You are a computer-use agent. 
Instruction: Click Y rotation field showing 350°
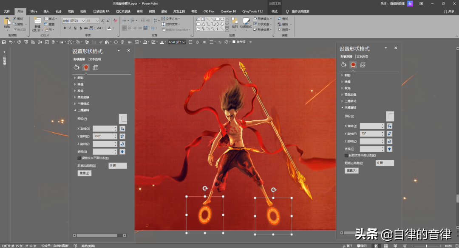click(105, 136)
